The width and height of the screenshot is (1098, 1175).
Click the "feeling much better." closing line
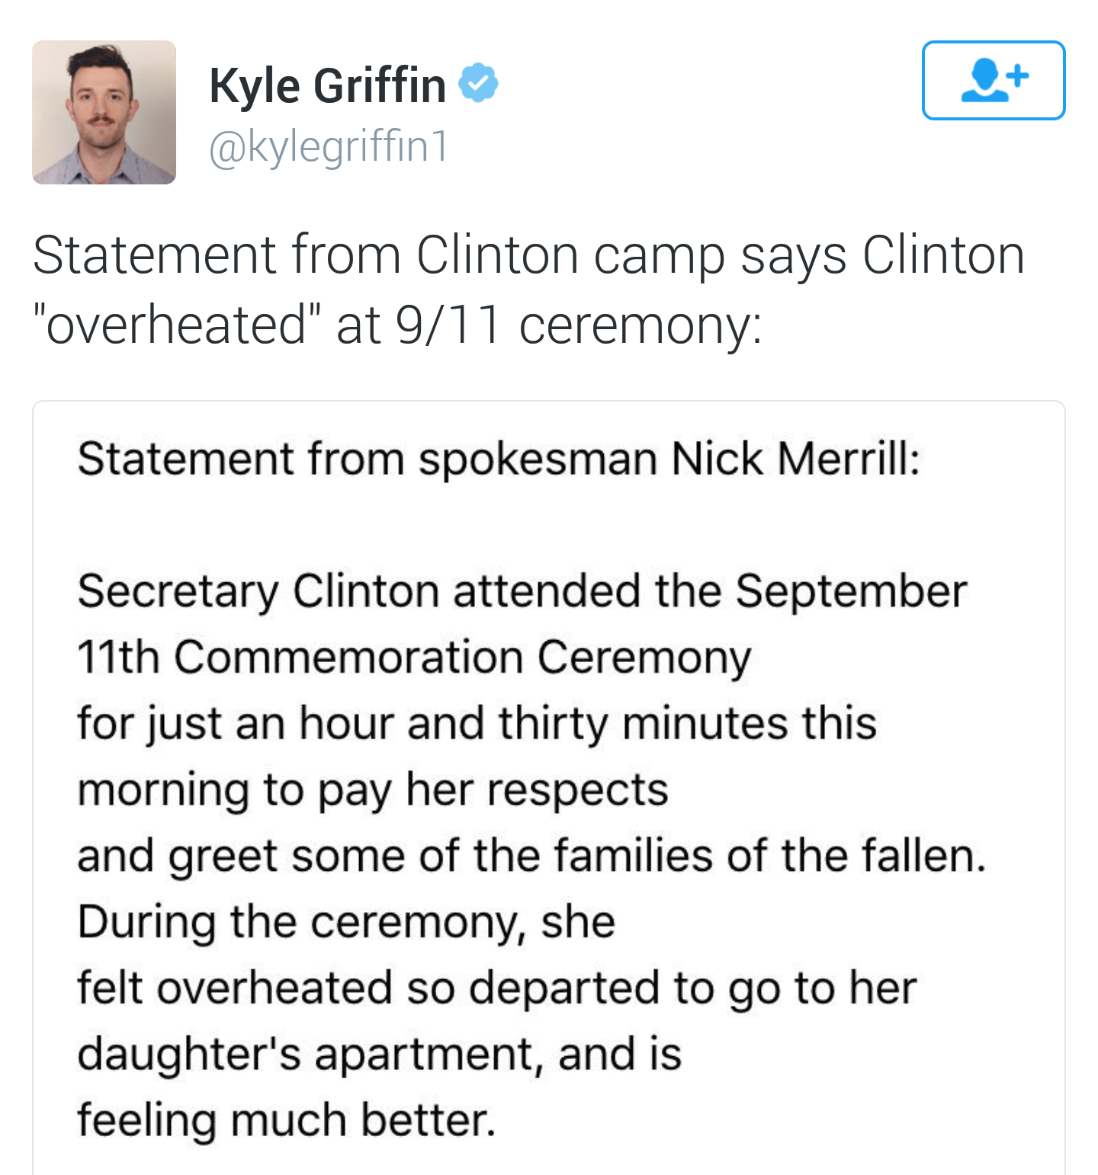(287, 1120)
